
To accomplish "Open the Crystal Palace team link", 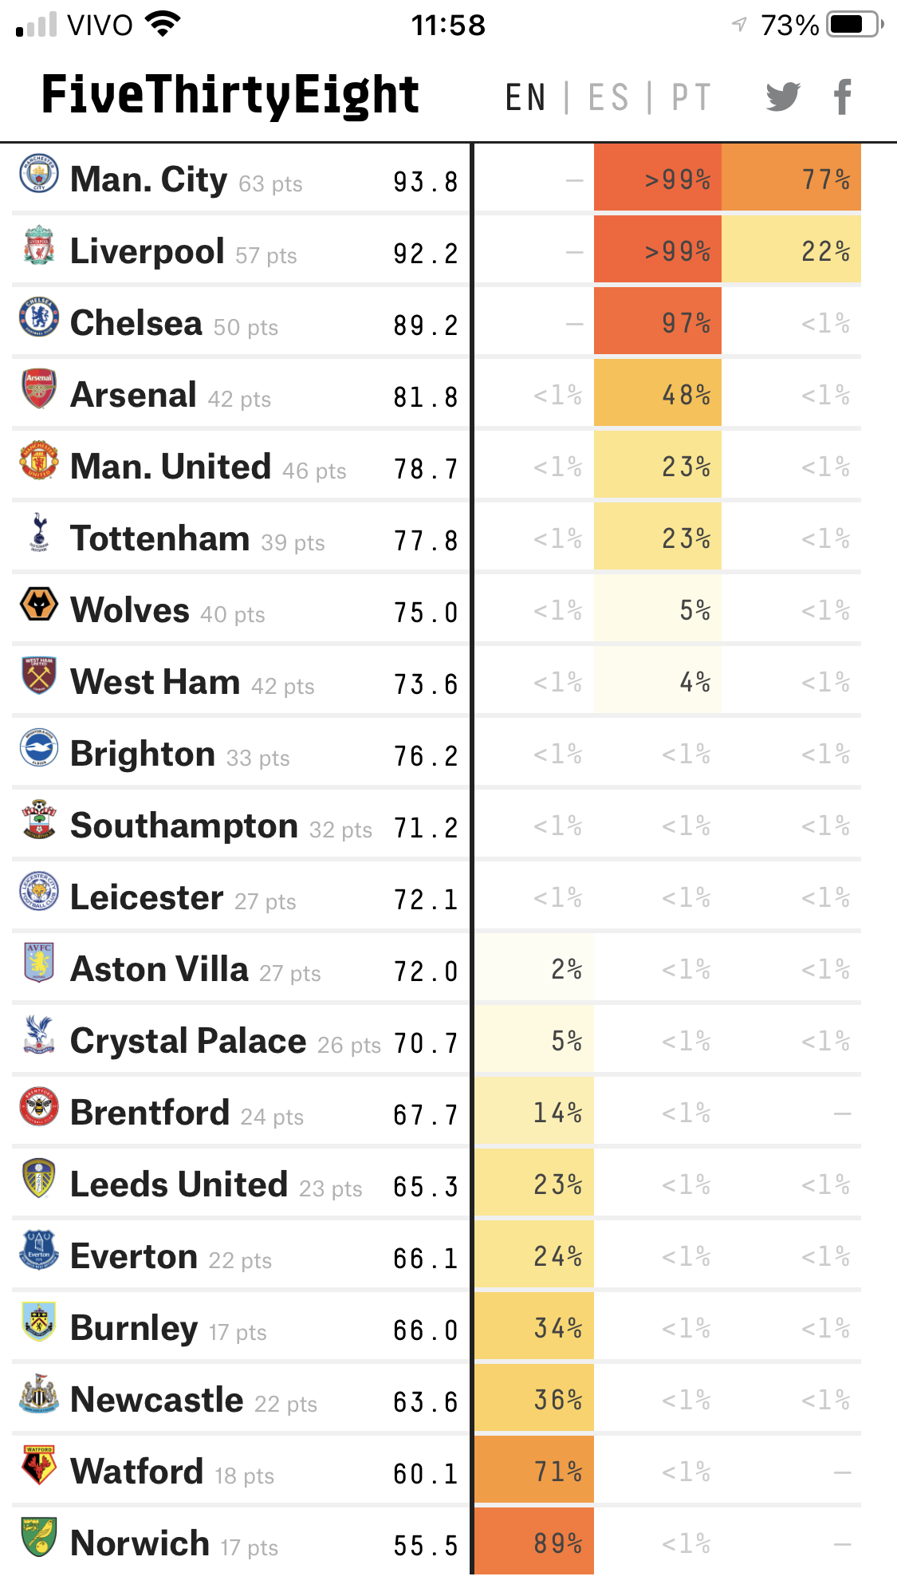I will 188,1041.
